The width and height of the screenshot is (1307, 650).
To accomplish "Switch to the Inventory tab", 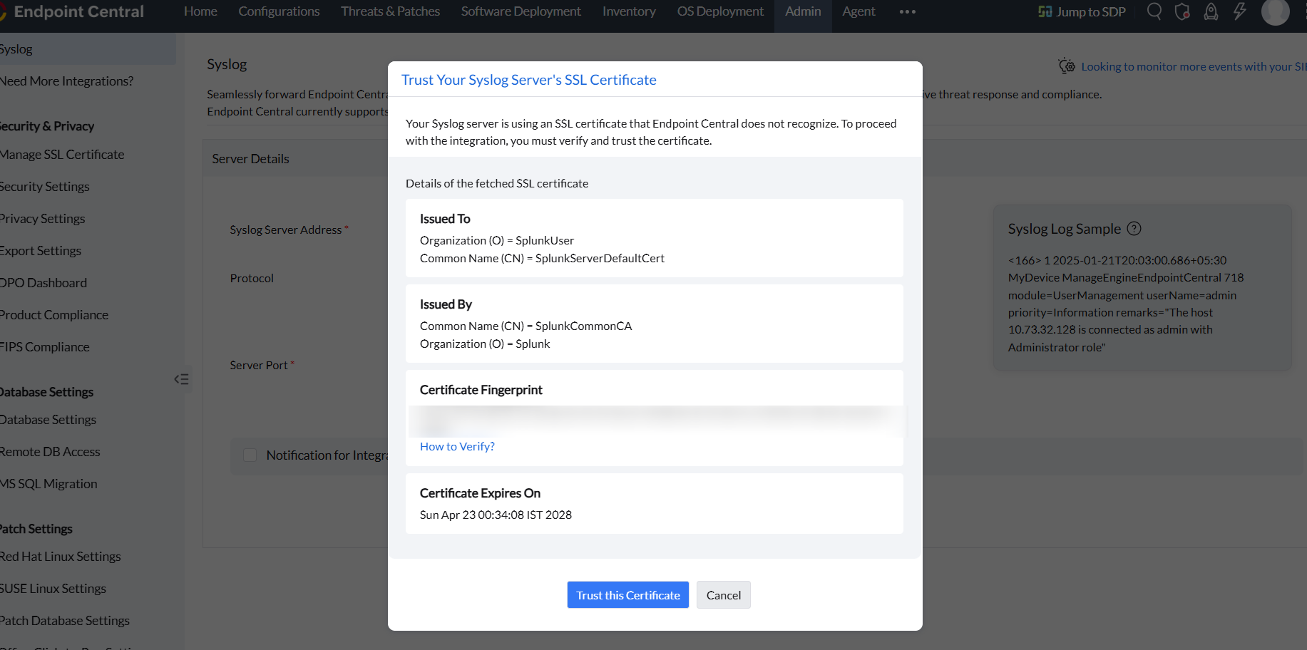I will click(629, 11).
